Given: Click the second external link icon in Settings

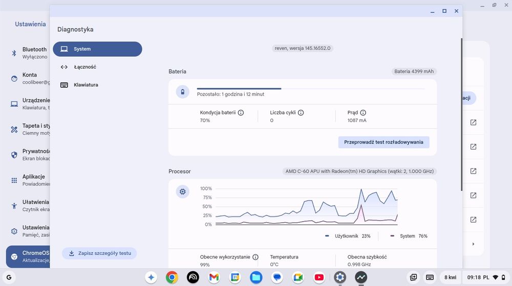Looking at the screenshot, I should (x=473, y=147).
